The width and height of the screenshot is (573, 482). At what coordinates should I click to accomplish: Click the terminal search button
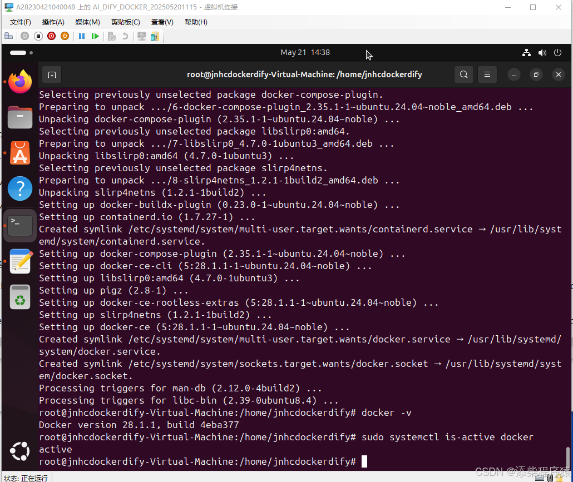[x=464, y=74]
